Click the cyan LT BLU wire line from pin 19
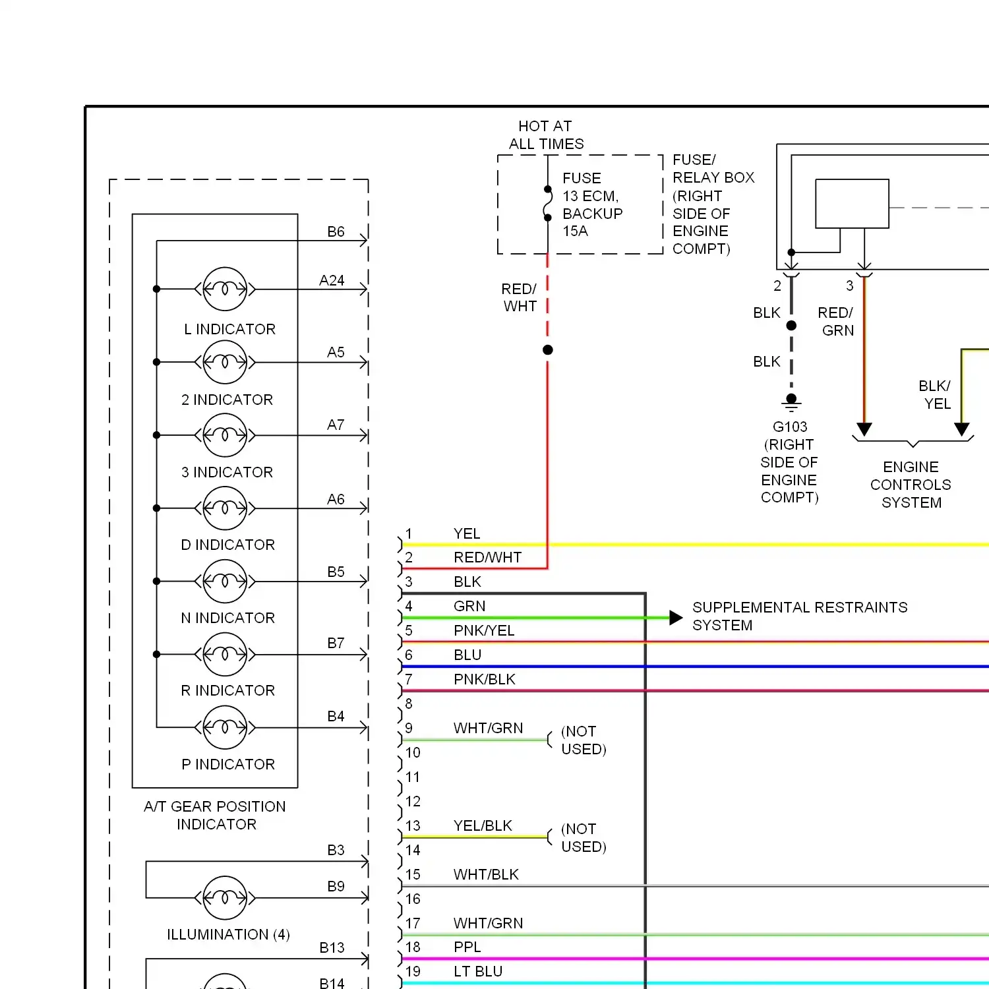The image size is (989, 989). (x=696, y=984)
